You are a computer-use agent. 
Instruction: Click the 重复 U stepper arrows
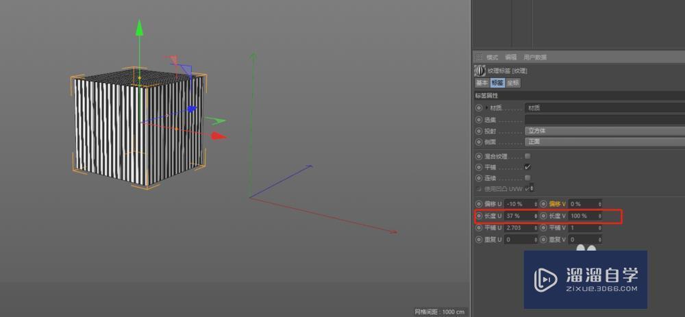coord(536,239)
